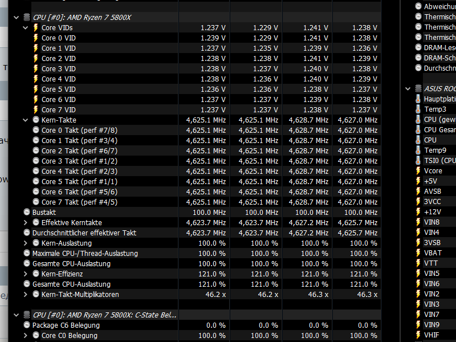Click the lightning icon of +12V

tap(418, 211)
